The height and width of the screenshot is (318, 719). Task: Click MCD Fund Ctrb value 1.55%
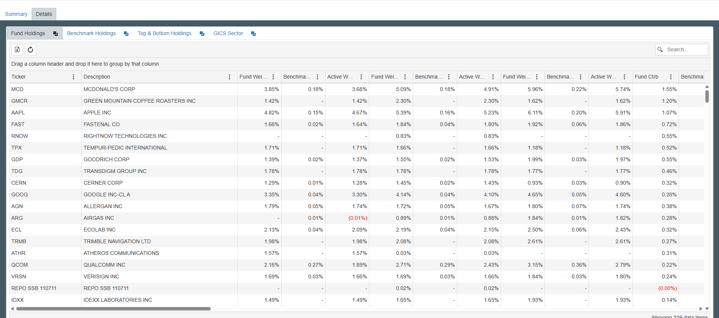click(x=669, y=89)
